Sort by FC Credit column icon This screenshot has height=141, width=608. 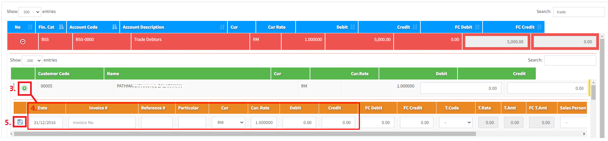(x=539, y=27)
